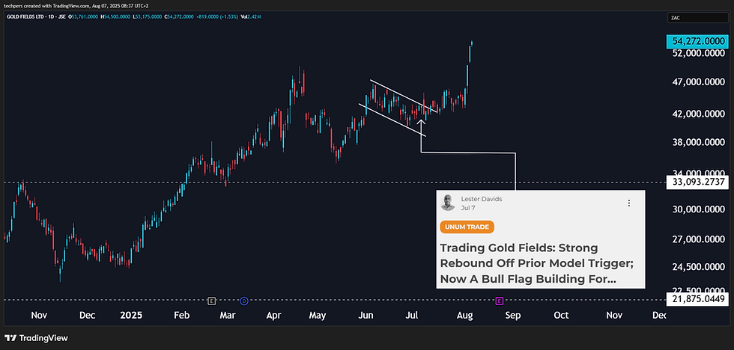Click the 38,000.0000 price axis label
This screenshot has height=350, width=734.
[x=697, y=141]
